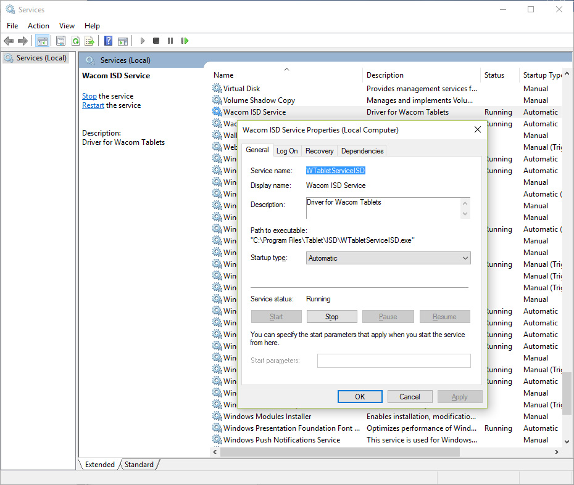Click the Export List toolbar icon
The image size is (574, 485).
[x=89, y=41]
